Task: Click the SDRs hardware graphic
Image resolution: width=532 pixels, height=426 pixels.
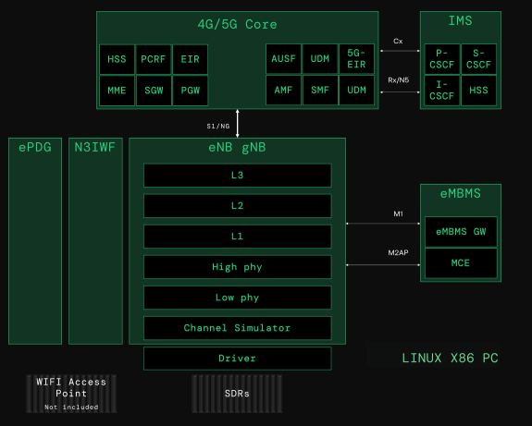Action: tap(237, 394)
